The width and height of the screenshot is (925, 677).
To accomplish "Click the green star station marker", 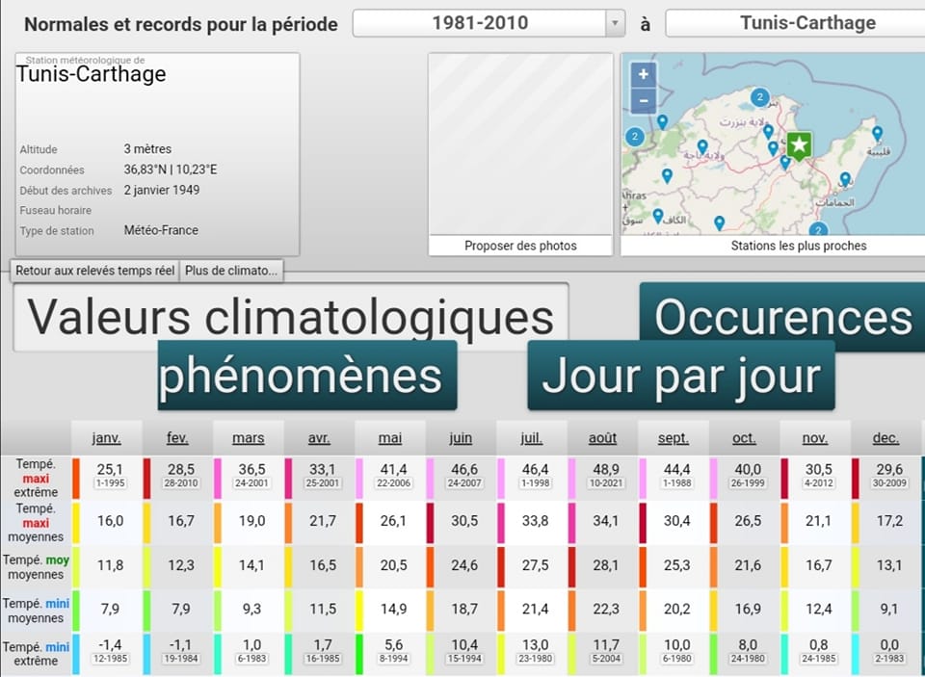I will (799, 145).
